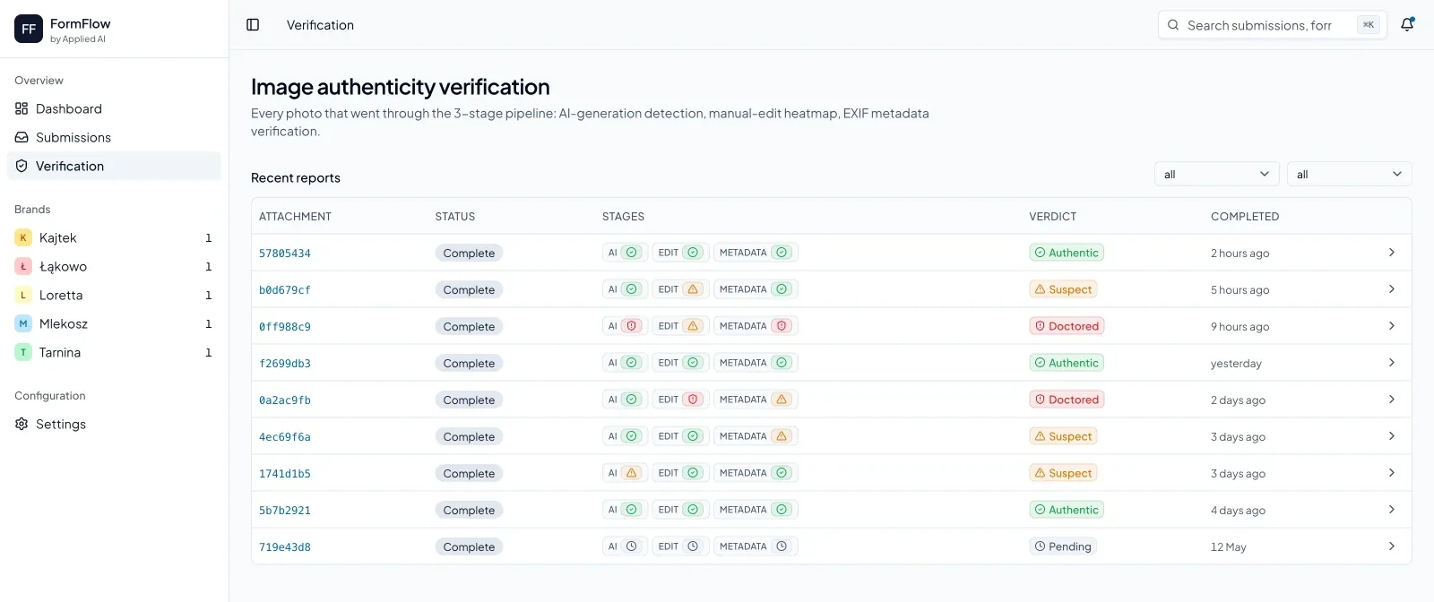Click the search submissions field
Screen dimensions: 1434x602
coord(1273,25)
